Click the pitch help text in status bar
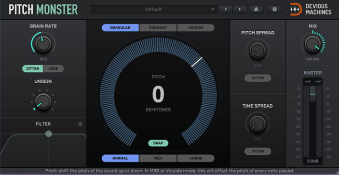The height and width of the screenshot is (175, 339). pos(170,171)
